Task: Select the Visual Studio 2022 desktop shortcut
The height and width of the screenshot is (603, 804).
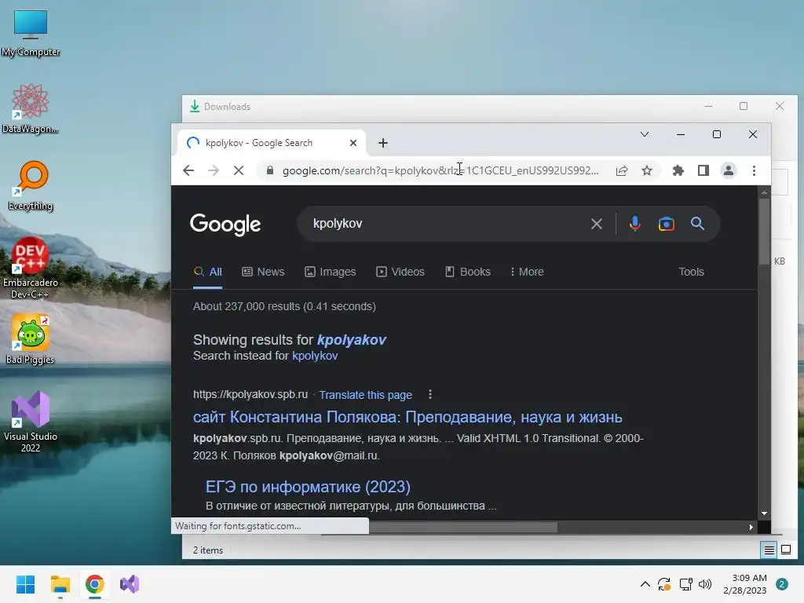Action: 31,422
